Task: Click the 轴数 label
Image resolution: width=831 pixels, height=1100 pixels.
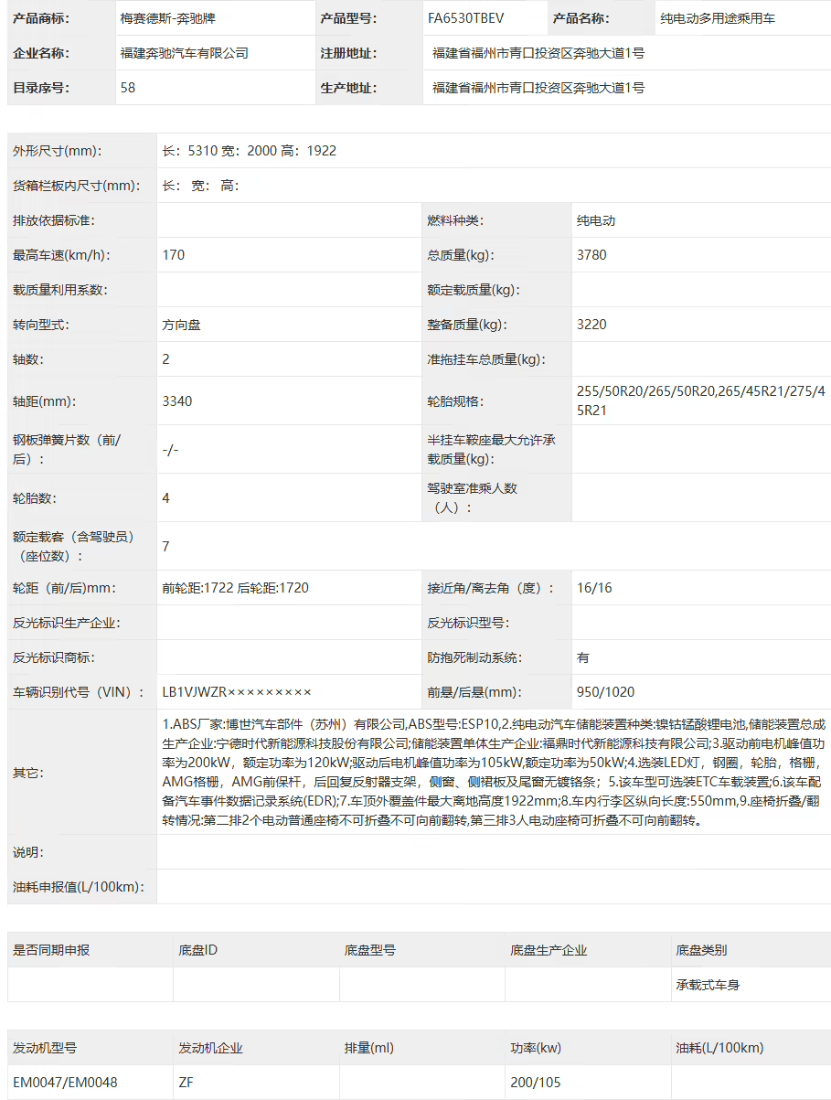Action: (x=28, y=359)
